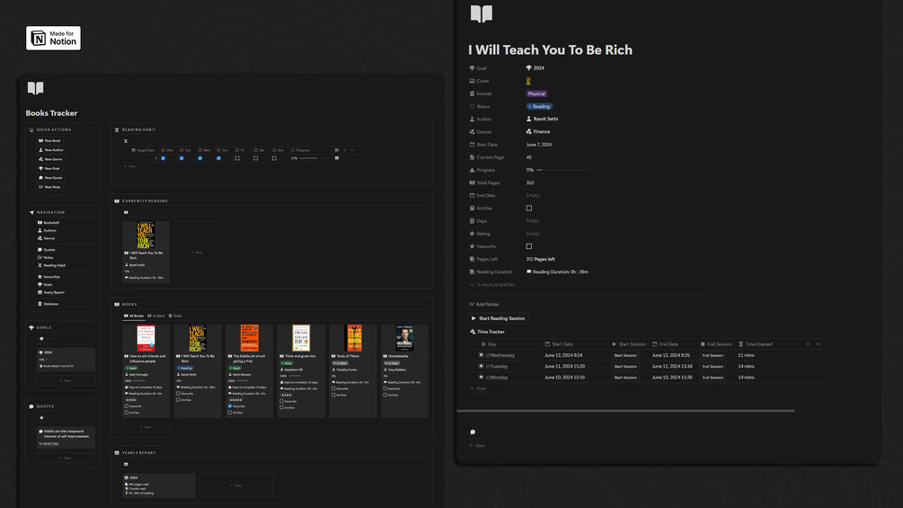This screenshot has width=903, height=508.
Task: Click the horizontal scrollbar below Time Tracker
Action: 625,411
